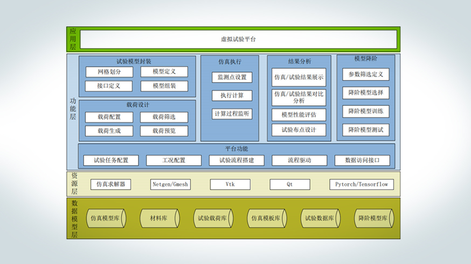Select the 网格划分 box
This screenshot has height=264, width=471.
tap(109, 72)
